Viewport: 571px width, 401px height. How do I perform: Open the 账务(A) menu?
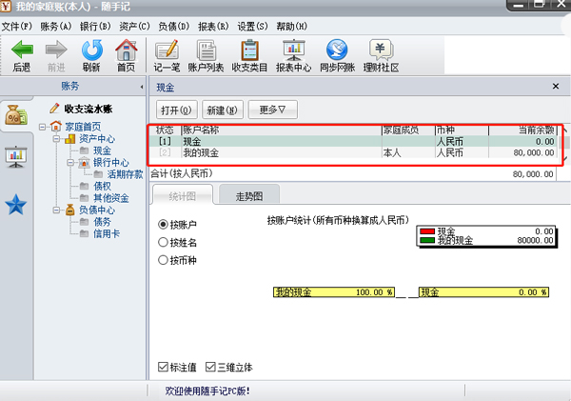pyautogui.click(x=56, y=27)
